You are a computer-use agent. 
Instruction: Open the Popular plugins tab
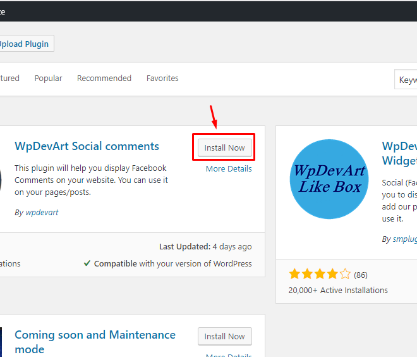point(48,78)
